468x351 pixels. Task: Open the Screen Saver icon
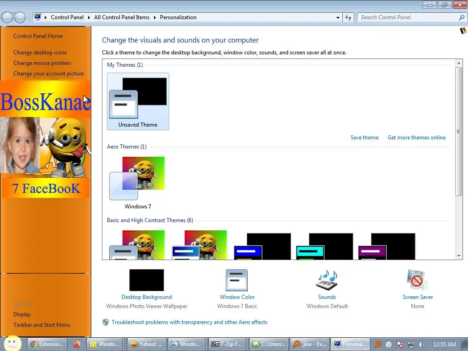tap(417, 280)
